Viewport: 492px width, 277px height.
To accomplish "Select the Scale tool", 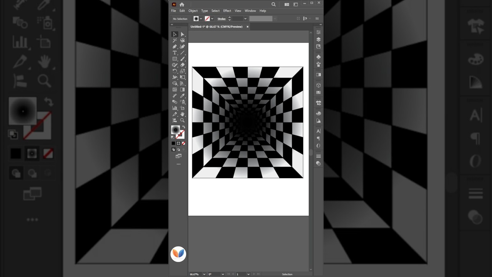I will 183,71.
